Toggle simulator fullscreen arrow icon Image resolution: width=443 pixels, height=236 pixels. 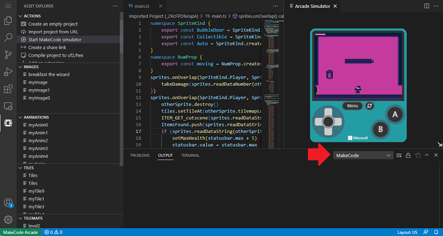(440, 145)
